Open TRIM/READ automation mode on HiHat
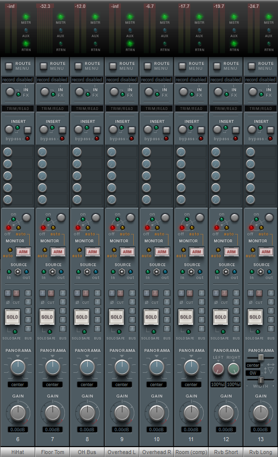Image resolution: width=278 pixels, height=457 pixels. [18, 109]
